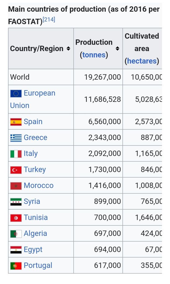Click the Morocco flag icon
The image size is (170, 284).
coord(16,186)
